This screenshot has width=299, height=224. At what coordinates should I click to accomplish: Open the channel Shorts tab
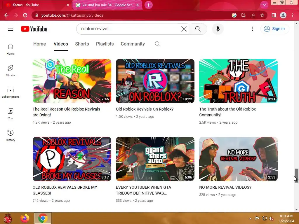click(x=82, y=44)
